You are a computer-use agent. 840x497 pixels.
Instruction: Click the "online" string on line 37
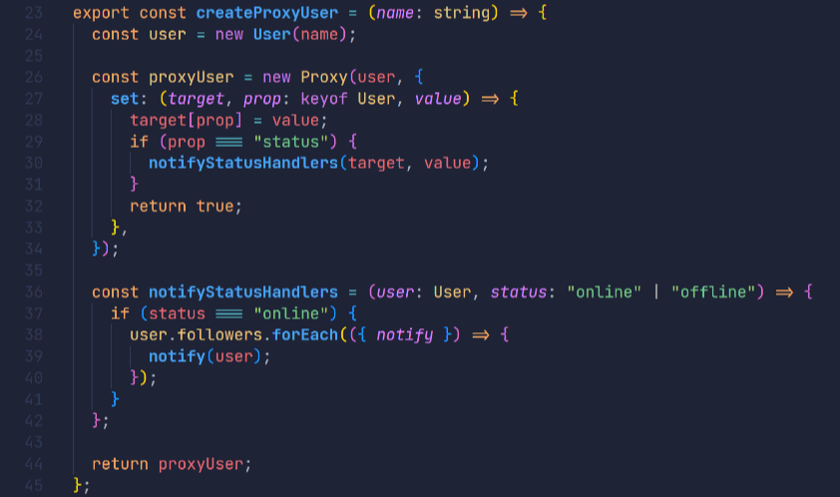tap(290, 313)
